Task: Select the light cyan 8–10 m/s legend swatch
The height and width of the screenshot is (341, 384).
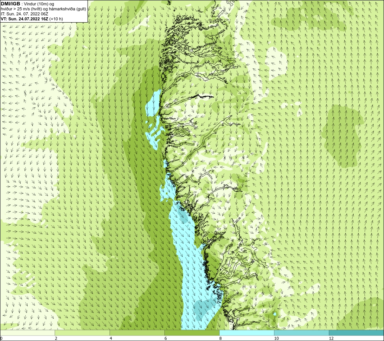Action: point(247,333)
